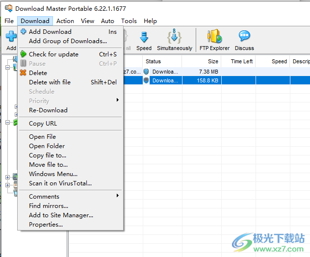Screen dimensions: 310x257
Task: Click the Downloa... status of the selected row
Action: tap(165, 80)
